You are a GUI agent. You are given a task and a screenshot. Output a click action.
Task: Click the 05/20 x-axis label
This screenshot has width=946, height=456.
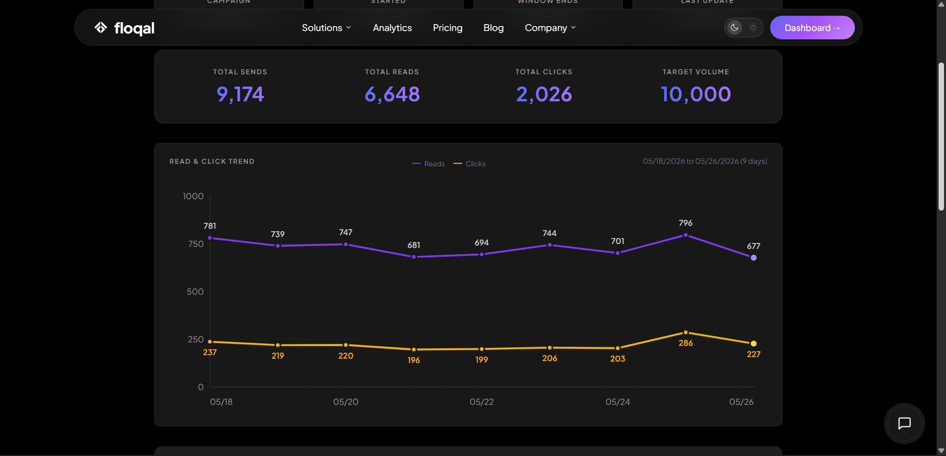click(346, 402)
